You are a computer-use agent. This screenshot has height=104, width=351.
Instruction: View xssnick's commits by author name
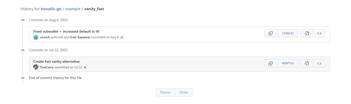click(x=45, y=37)
